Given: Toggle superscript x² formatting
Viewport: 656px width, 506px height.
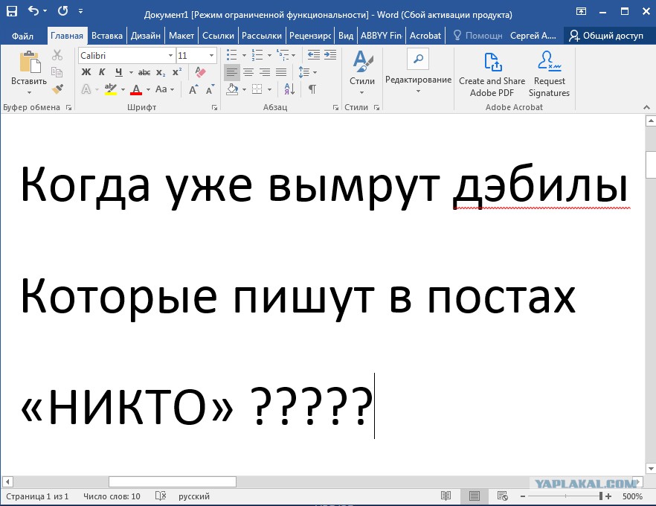Looking at the screenshot, I should [177, 72].
